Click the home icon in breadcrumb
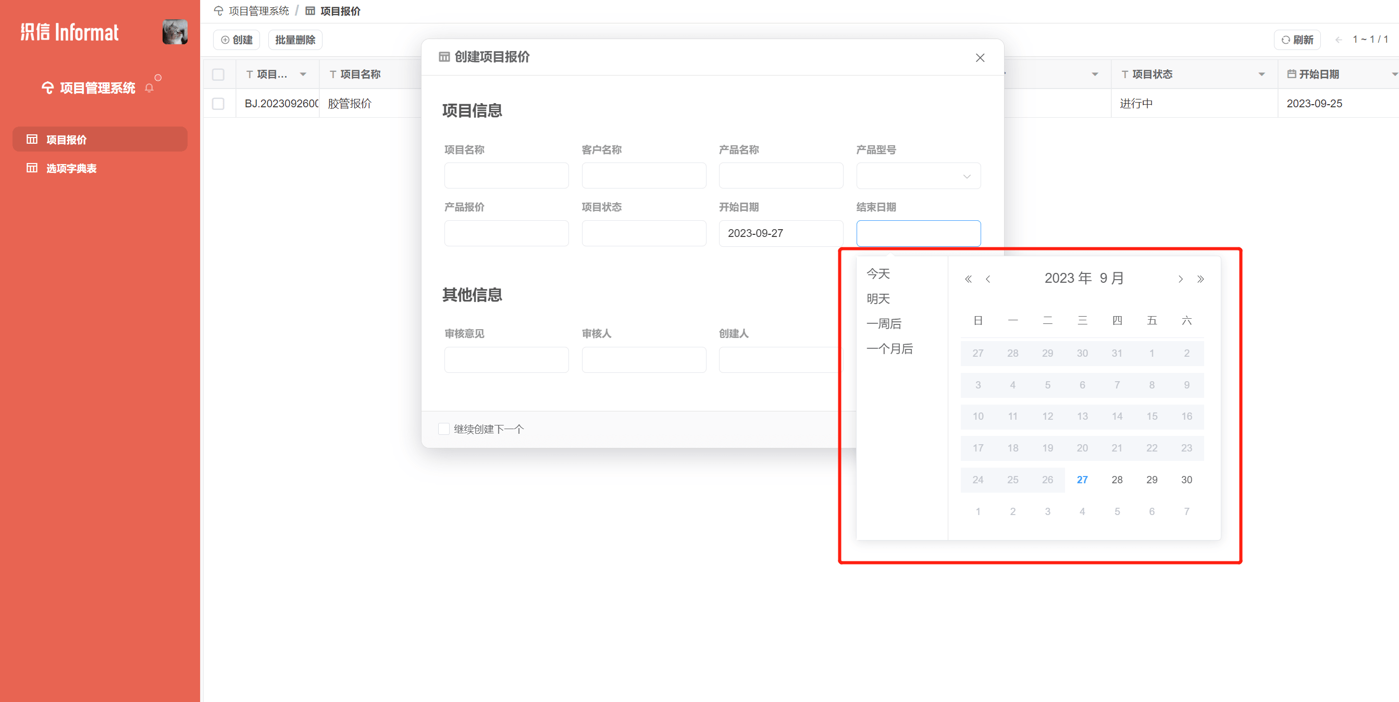 218,11
